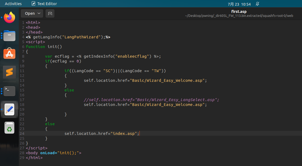Click the notification bell icon
This screenshot has width=302, height=166.
click(x=257, y=4)
